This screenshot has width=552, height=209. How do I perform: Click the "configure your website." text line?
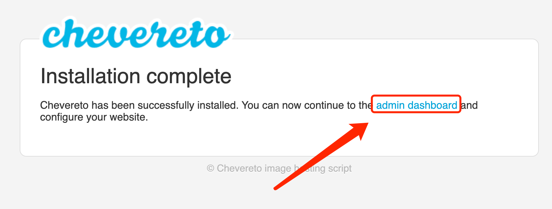(94, 117)
